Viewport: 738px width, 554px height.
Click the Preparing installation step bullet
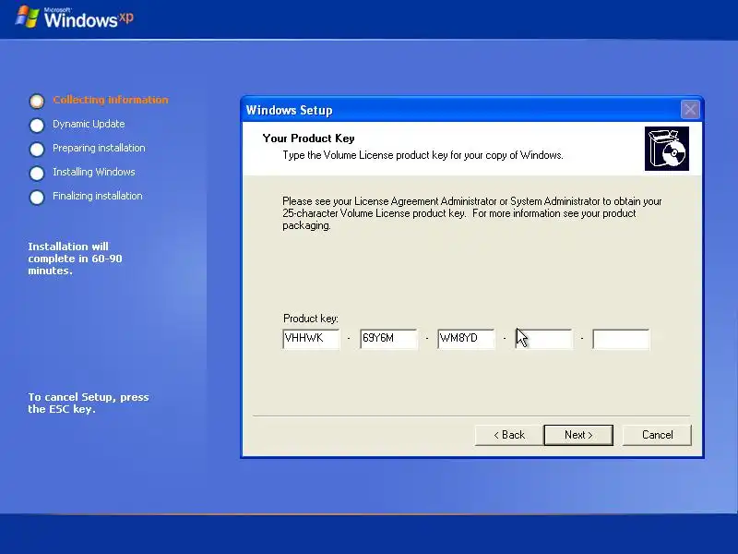[x=37, y=149]
